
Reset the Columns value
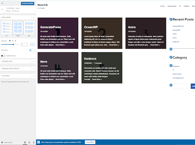tap(32, 44)
